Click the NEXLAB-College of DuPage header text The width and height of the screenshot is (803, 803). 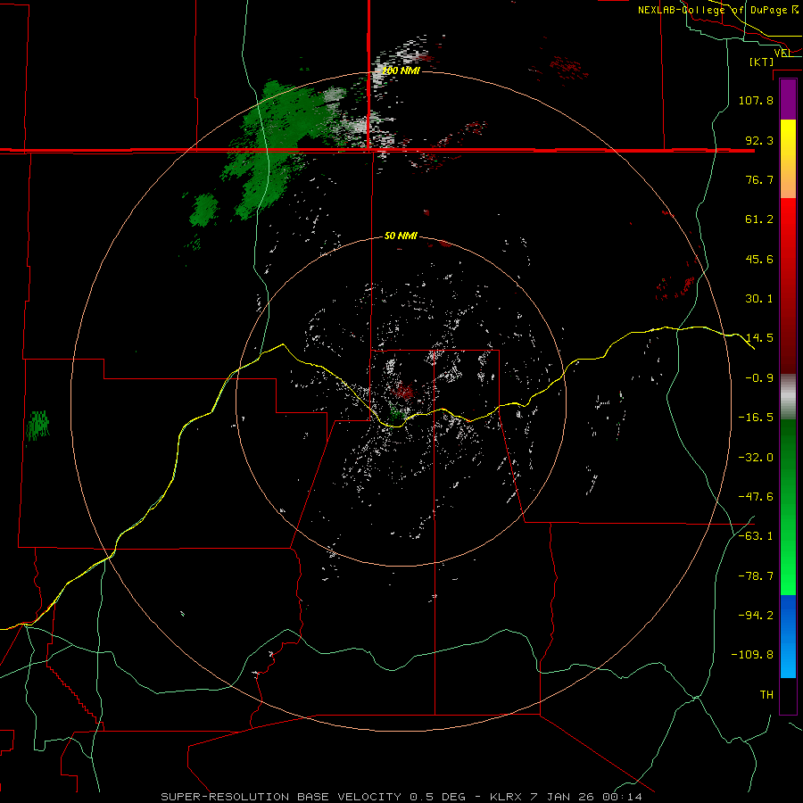[717, 10]
